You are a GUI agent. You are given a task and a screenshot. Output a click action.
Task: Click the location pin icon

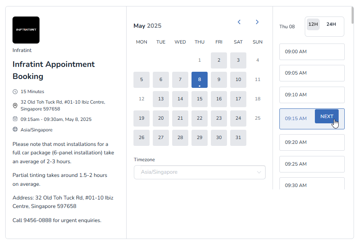tap(15, 106)
